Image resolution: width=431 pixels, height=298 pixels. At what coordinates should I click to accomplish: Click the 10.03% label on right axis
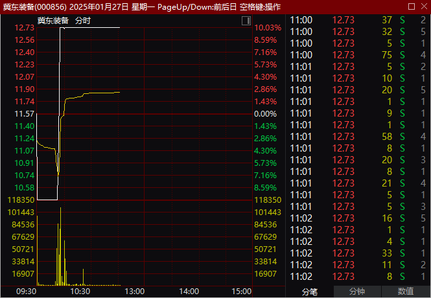pos(268,28)
